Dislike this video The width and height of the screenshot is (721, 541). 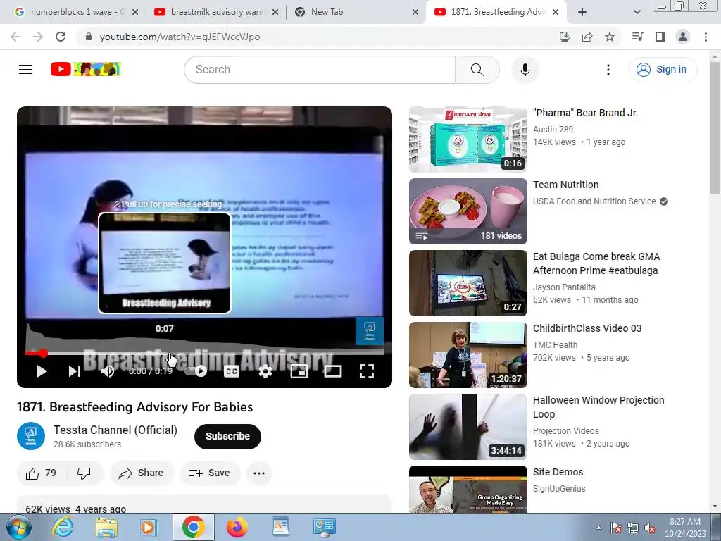click(84, 473)
